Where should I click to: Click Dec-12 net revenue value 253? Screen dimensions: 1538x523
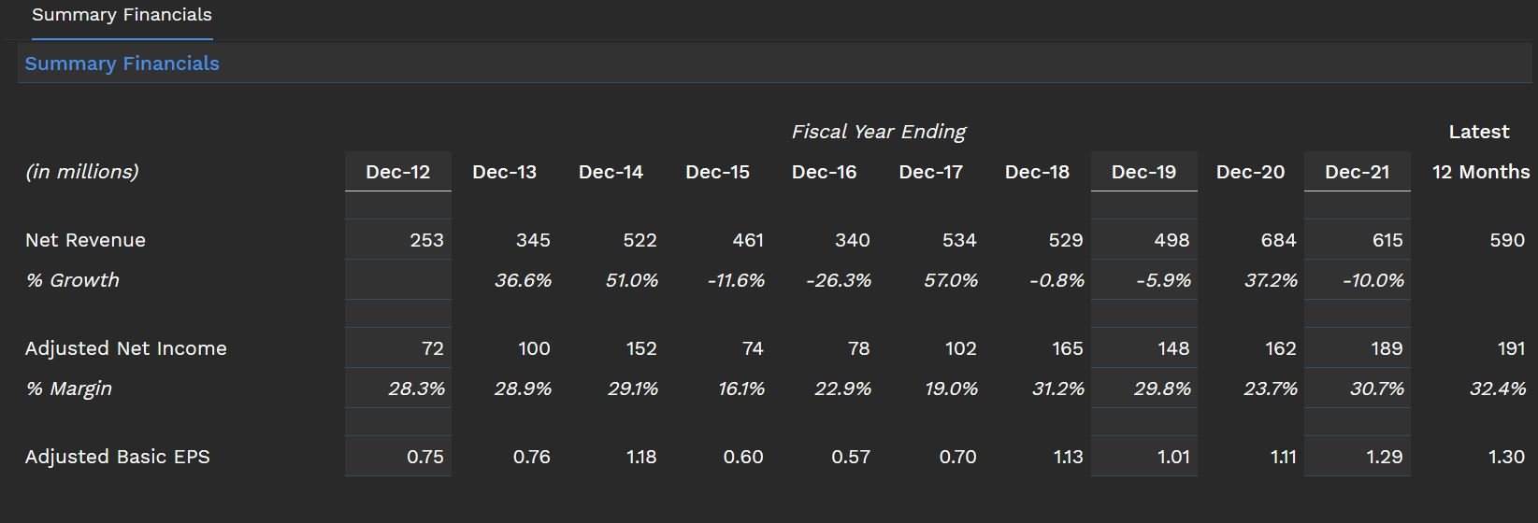coord(426,240)
